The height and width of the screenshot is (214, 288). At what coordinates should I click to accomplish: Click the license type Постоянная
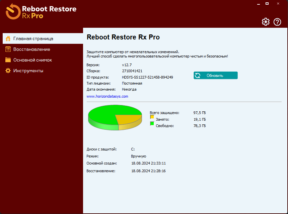[132, 83]
